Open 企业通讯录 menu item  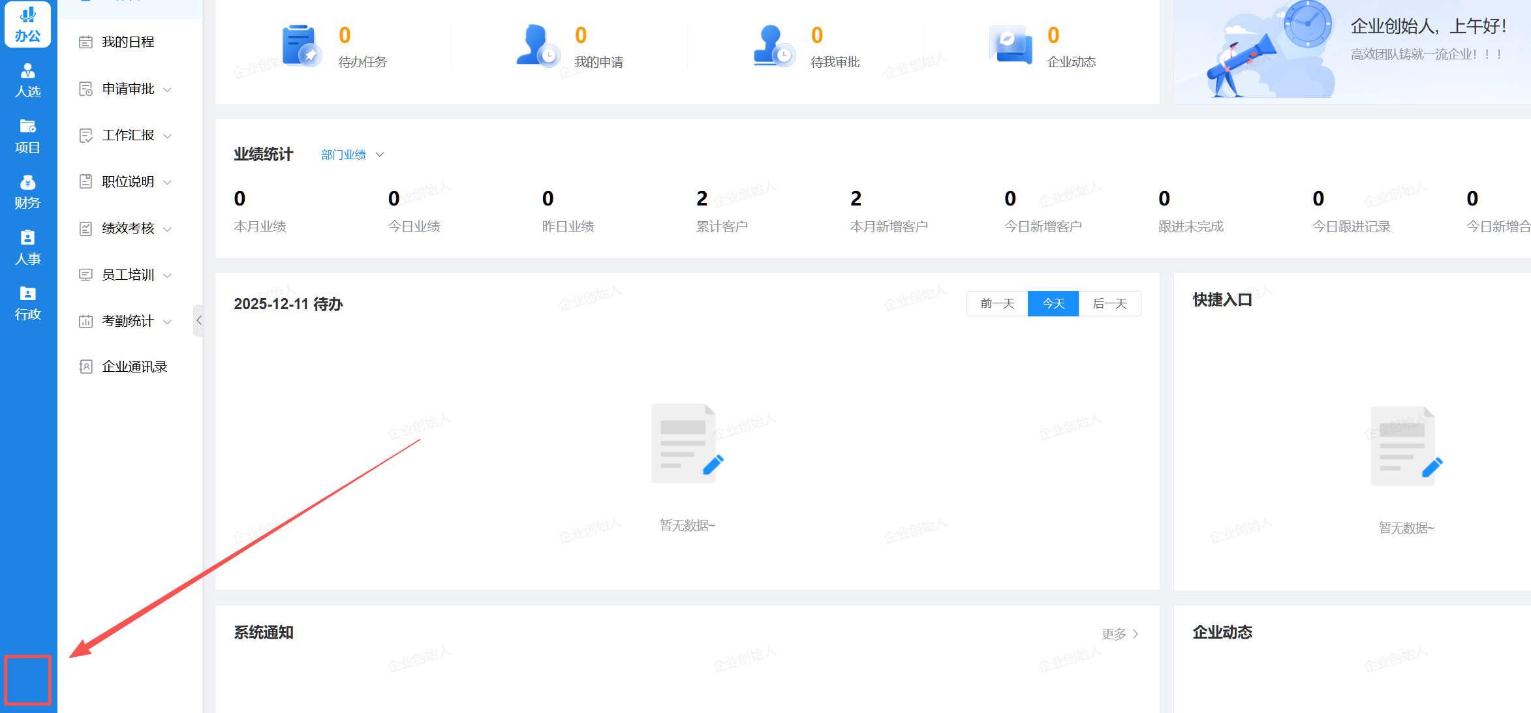[x=134, y=367]
